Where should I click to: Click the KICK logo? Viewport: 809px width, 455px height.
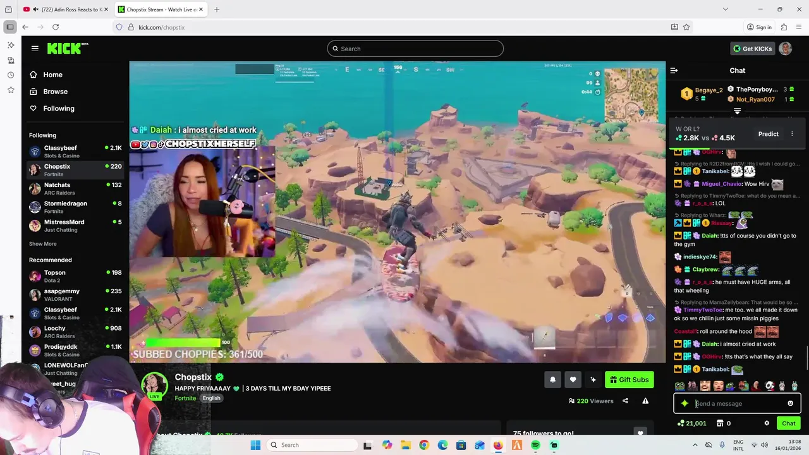[x=68, y=48]
